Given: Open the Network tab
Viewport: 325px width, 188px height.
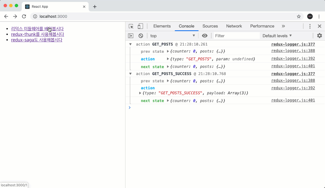Looking at the screenshot, I should pyautogui.click(x=234, y=26).
